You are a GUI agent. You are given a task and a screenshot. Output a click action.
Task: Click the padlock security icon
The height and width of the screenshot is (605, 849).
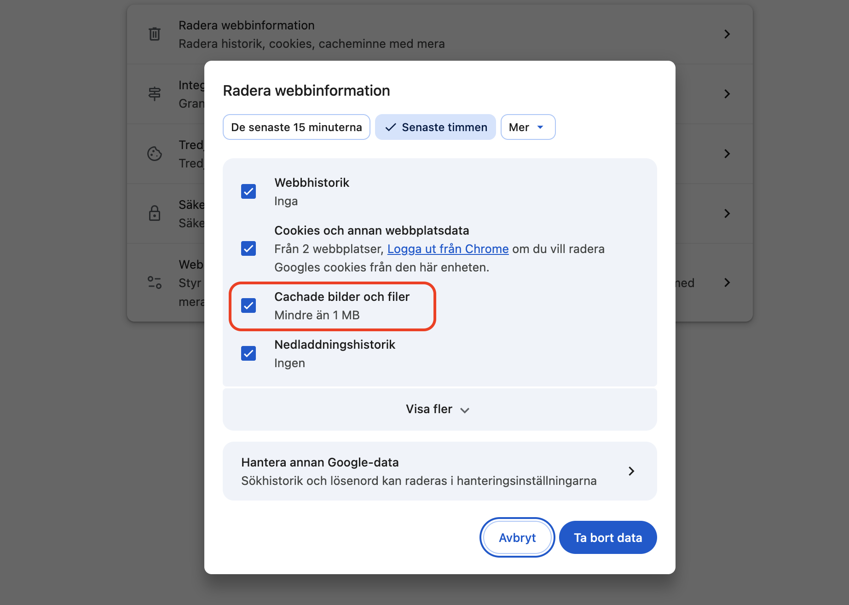pyautogui.click(x=155, y=213)
